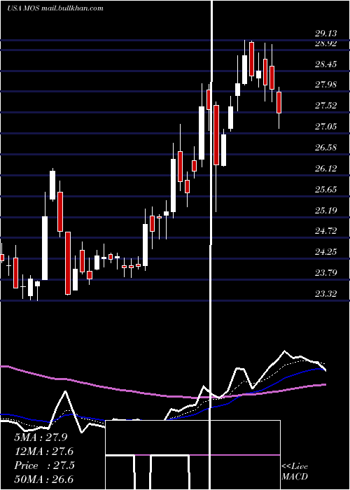Click the '50MA : 26.6' readout

tap(44, 479)
